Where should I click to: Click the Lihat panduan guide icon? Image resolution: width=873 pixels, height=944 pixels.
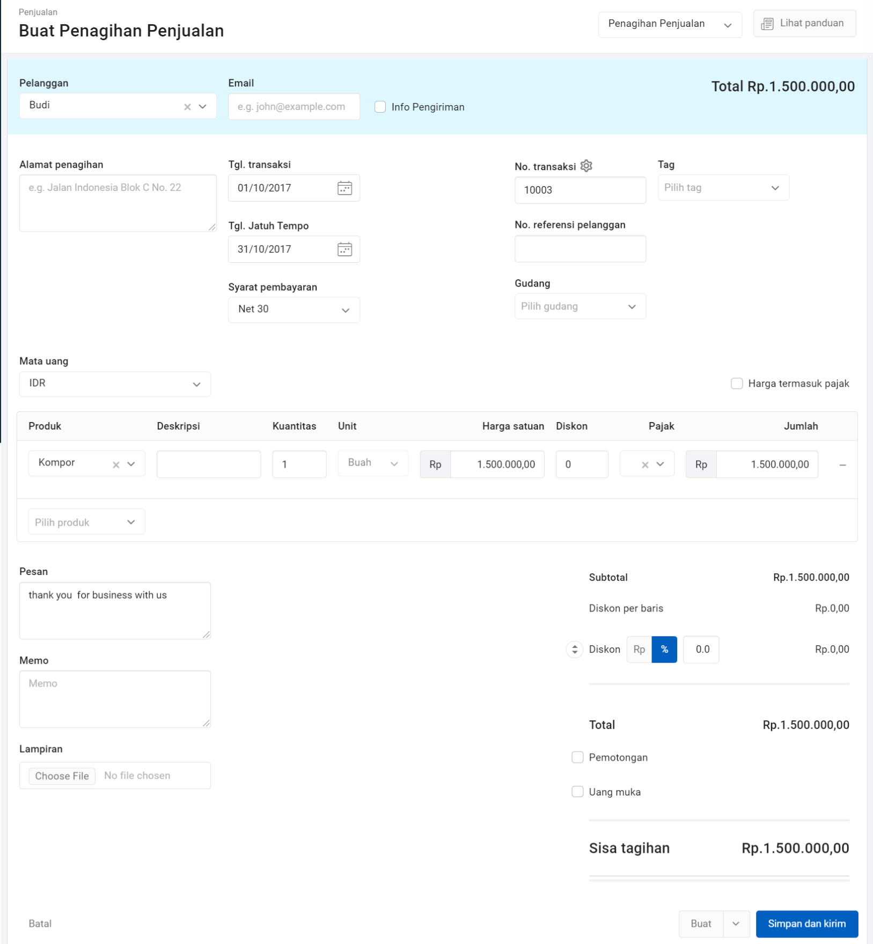click(767, 24)
